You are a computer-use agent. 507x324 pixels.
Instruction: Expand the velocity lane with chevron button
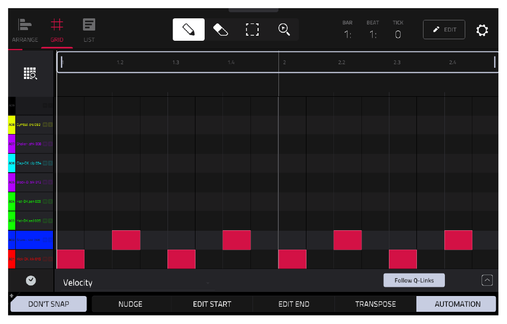[487, 280]
